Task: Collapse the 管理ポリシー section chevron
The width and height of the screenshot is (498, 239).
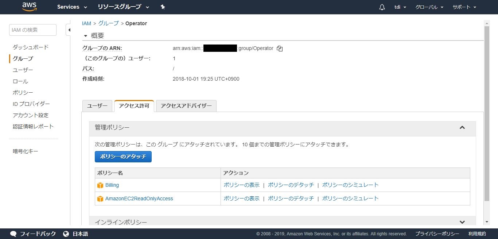Action: tap(462, 128)
